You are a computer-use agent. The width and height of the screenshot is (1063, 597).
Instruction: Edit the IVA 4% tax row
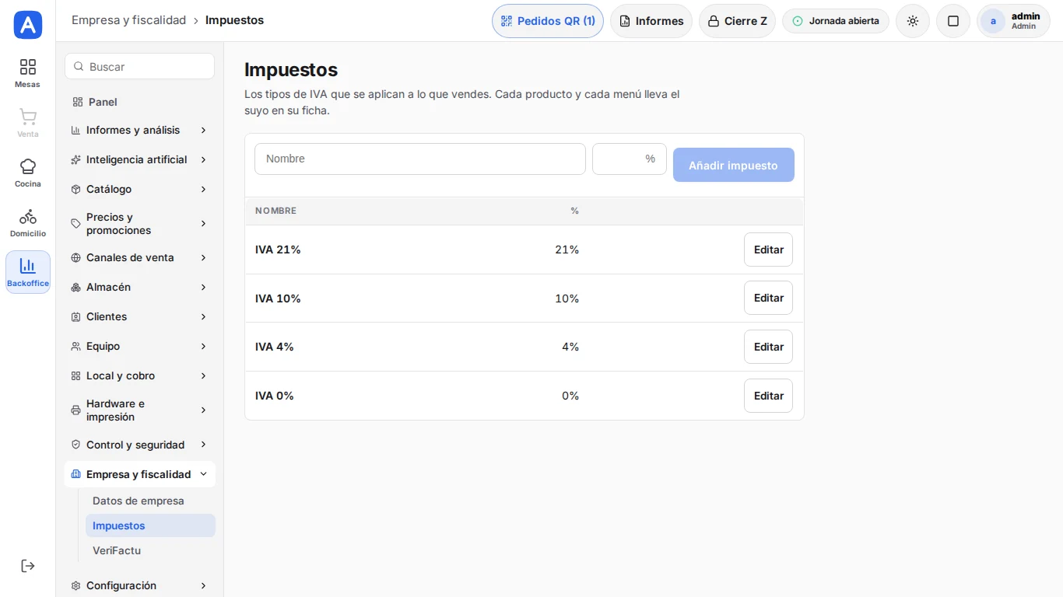tap(768, 347)
